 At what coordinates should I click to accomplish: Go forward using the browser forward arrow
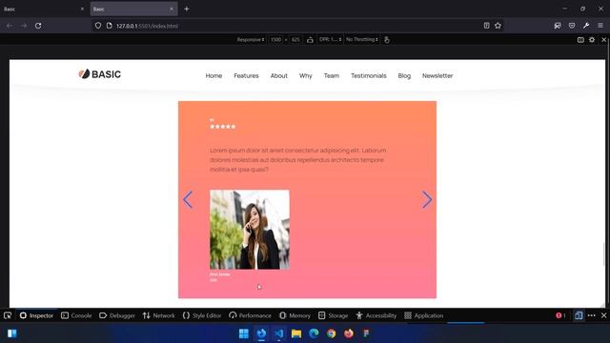click(x=24, y=26)
